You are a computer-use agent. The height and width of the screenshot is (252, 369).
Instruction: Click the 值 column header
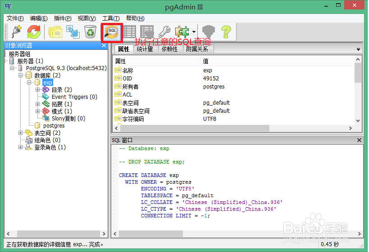click(277, 61)
